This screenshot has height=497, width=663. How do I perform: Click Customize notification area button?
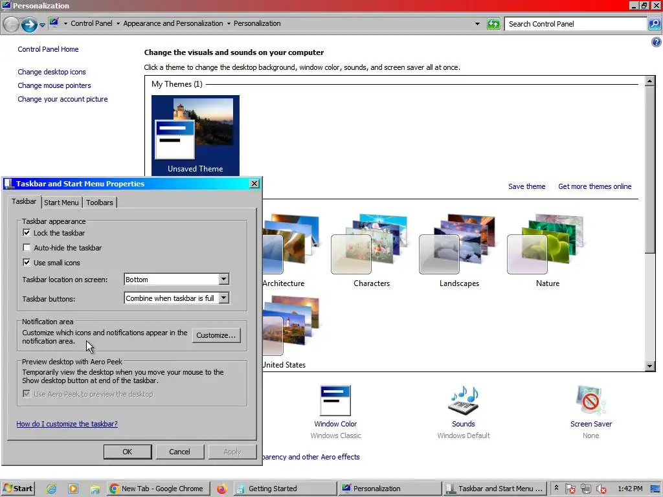[216, 335]
